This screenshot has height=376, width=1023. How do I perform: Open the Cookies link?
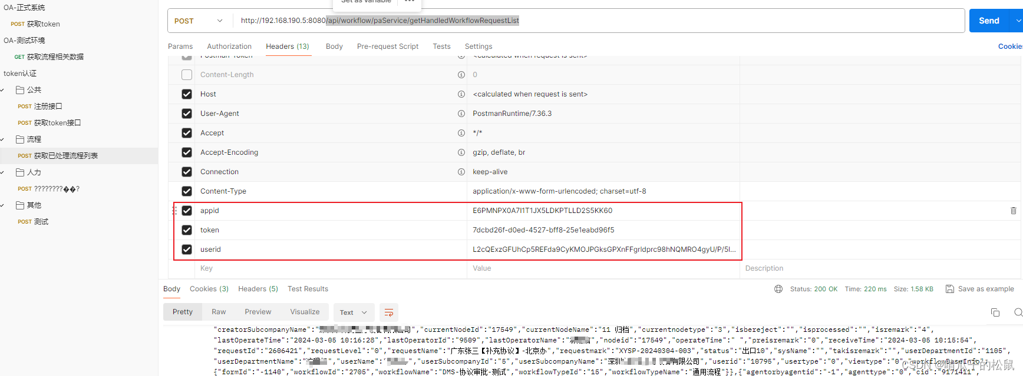(x=1010, y=46)
